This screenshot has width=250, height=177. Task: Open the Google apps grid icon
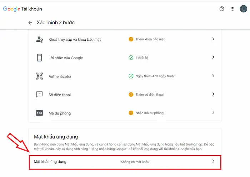click(232, 9)
